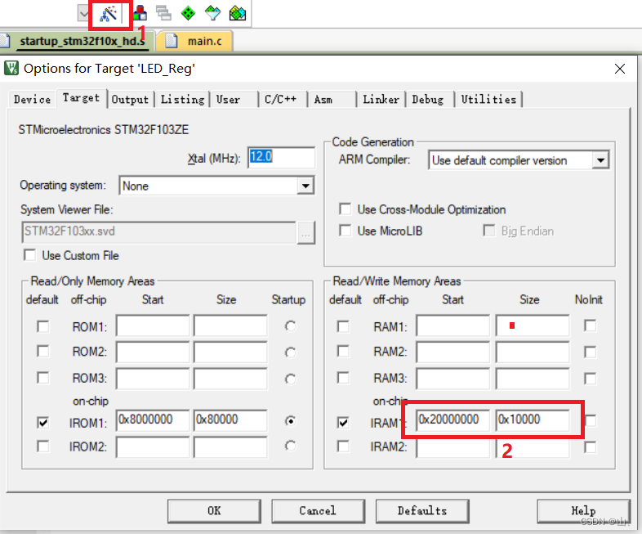Open the Asm tab
Viewport: 642px width, 534px height.
tap(332, 100)
